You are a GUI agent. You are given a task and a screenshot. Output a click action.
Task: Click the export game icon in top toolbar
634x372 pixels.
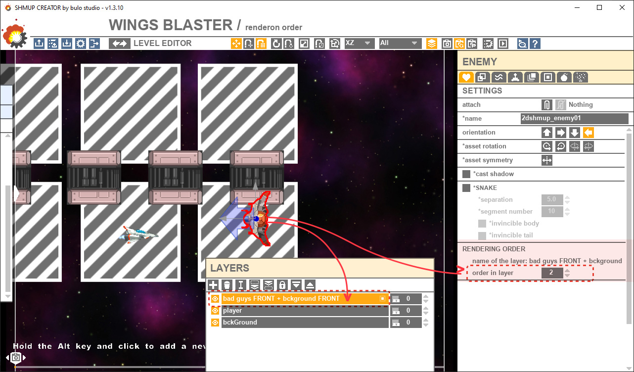click(39, 44)
